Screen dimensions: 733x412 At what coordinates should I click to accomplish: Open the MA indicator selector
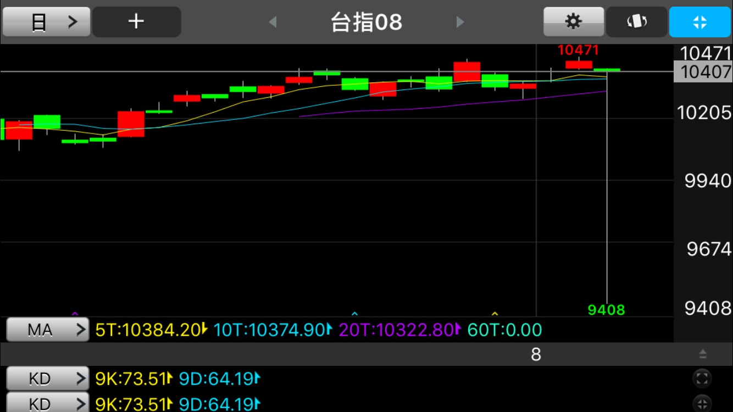pos(47,330)
